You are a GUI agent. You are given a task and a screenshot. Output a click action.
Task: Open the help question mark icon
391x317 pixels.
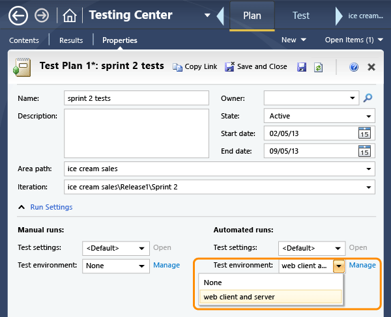tap(355, 66)
